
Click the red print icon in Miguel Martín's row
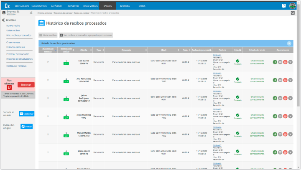[285, 134]
